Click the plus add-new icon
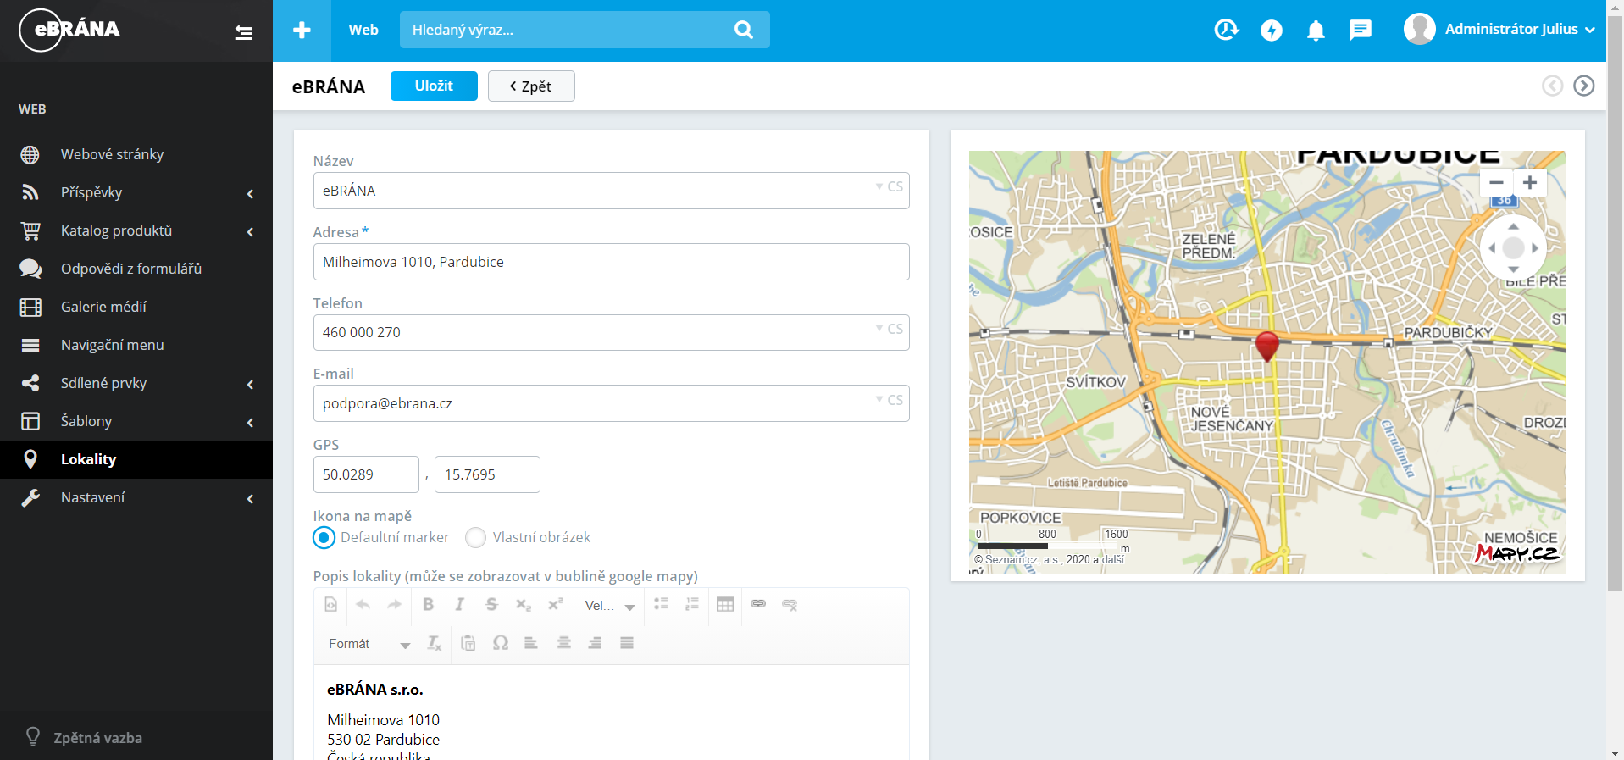 (302, 31)
